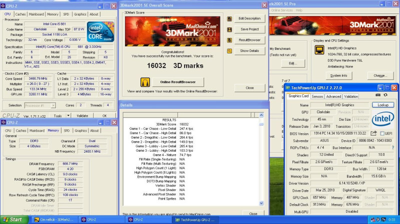Switch to Caches tab in top CPU-Z window

pos(20,14)
